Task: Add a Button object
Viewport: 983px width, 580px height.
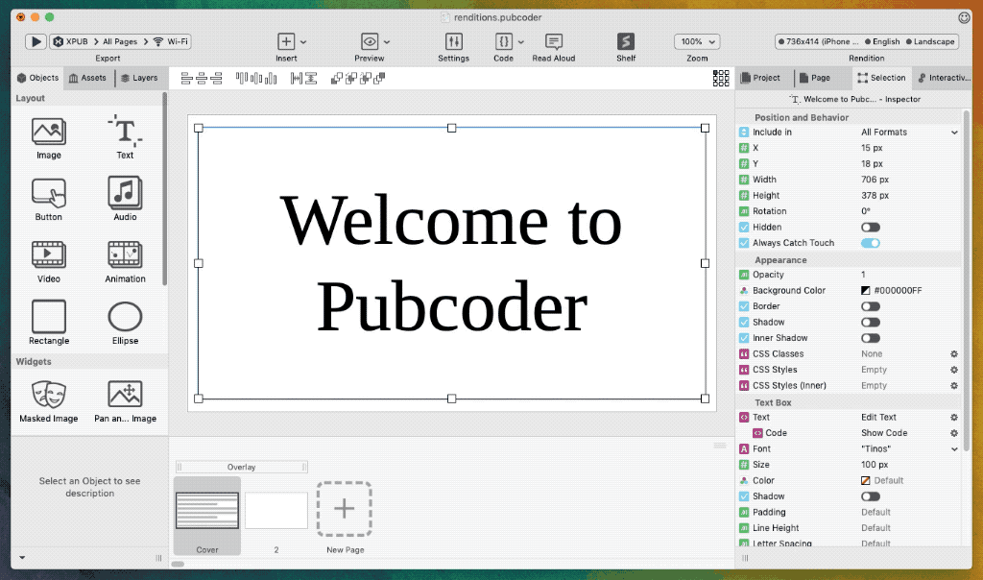Action: 48,200
